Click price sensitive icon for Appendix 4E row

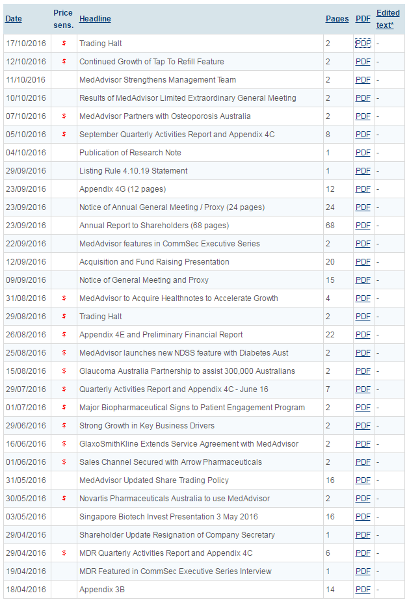click(x=64, y=334)
